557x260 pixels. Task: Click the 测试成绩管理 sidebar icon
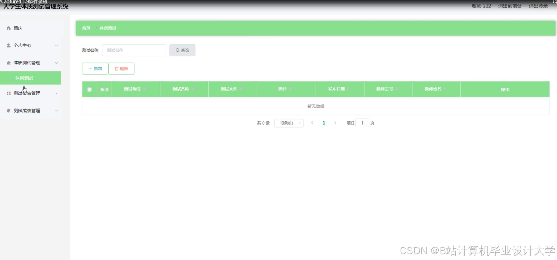(x=8, y=111)
